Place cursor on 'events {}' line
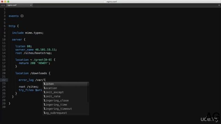This screenshot has height=124, width=221. coord(16,16)
